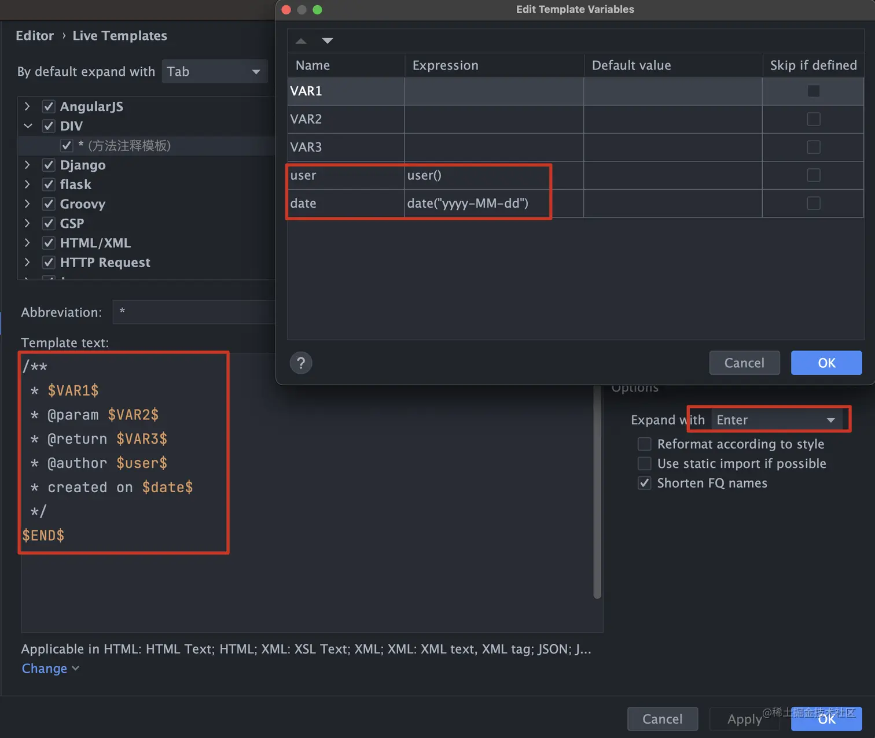Expand the Django group
Viewport: 875px width, 738px height.
pos(27,165)
